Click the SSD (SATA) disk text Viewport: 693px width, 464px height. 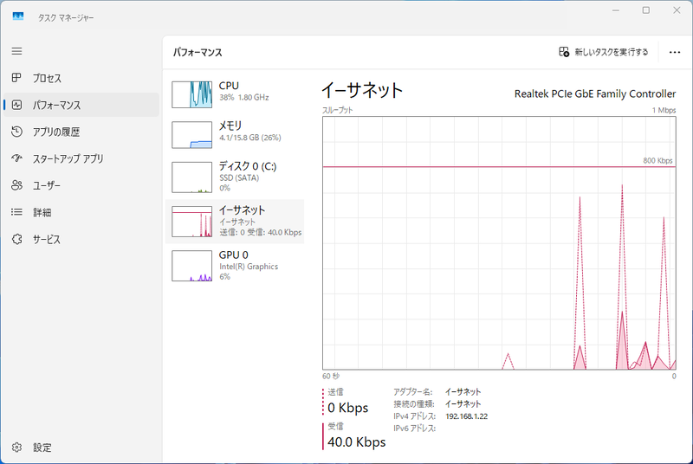coord(239,178)
